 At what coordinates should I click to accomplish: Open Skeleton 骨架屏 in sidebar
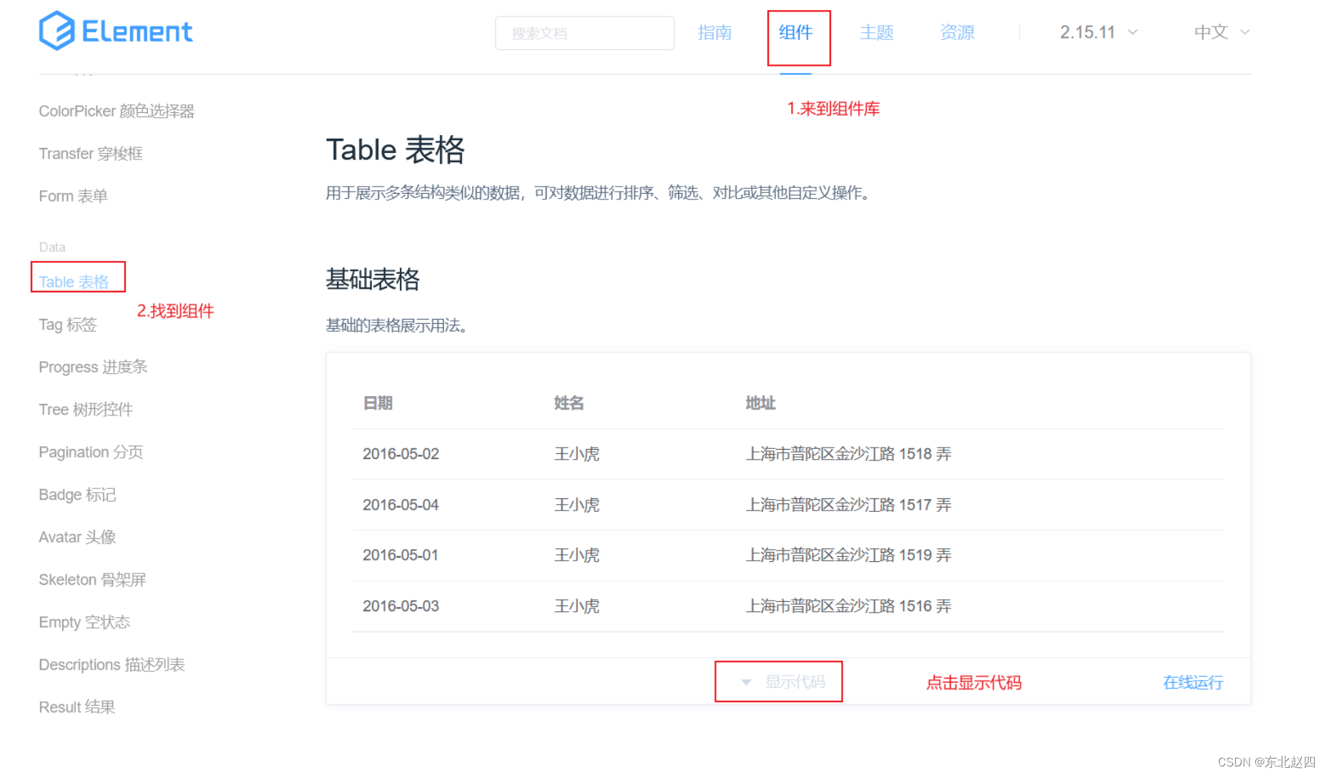click(x=92, y=580)
